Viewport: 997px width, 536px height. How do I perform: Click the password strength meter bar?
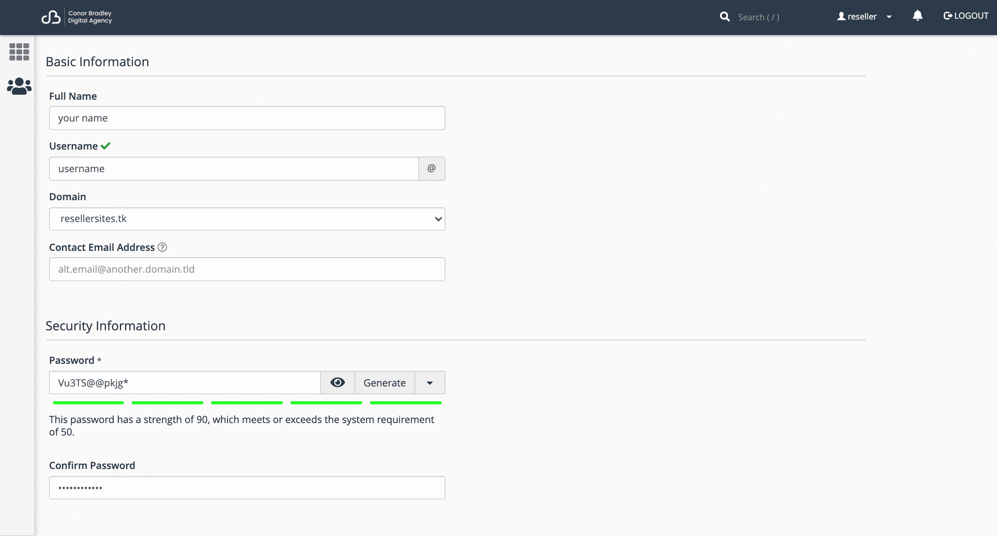click(247, 403)
